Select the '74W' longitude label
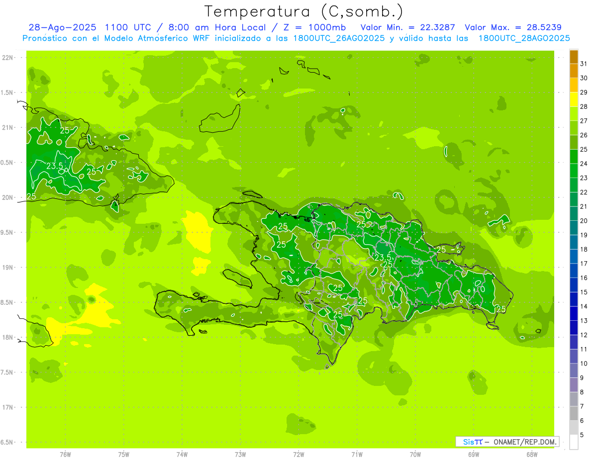 pyautogui.click(x=182, y=454)
